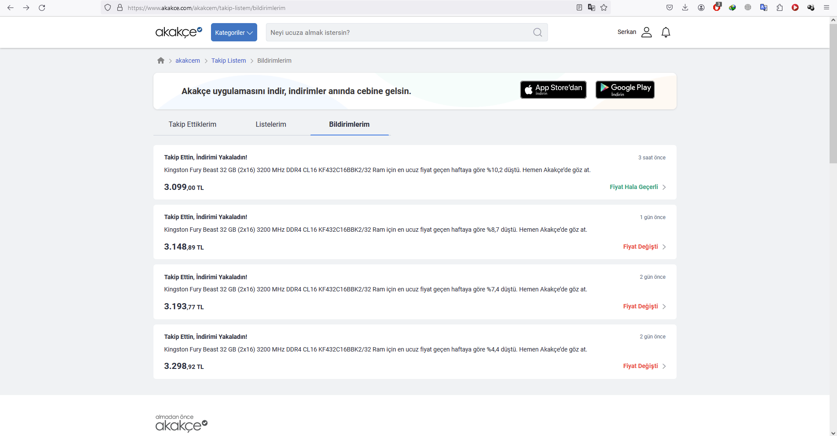This screenshot has height=436, width=837.
Task: Go back with the browser back arrow
Action: point(10,8)
